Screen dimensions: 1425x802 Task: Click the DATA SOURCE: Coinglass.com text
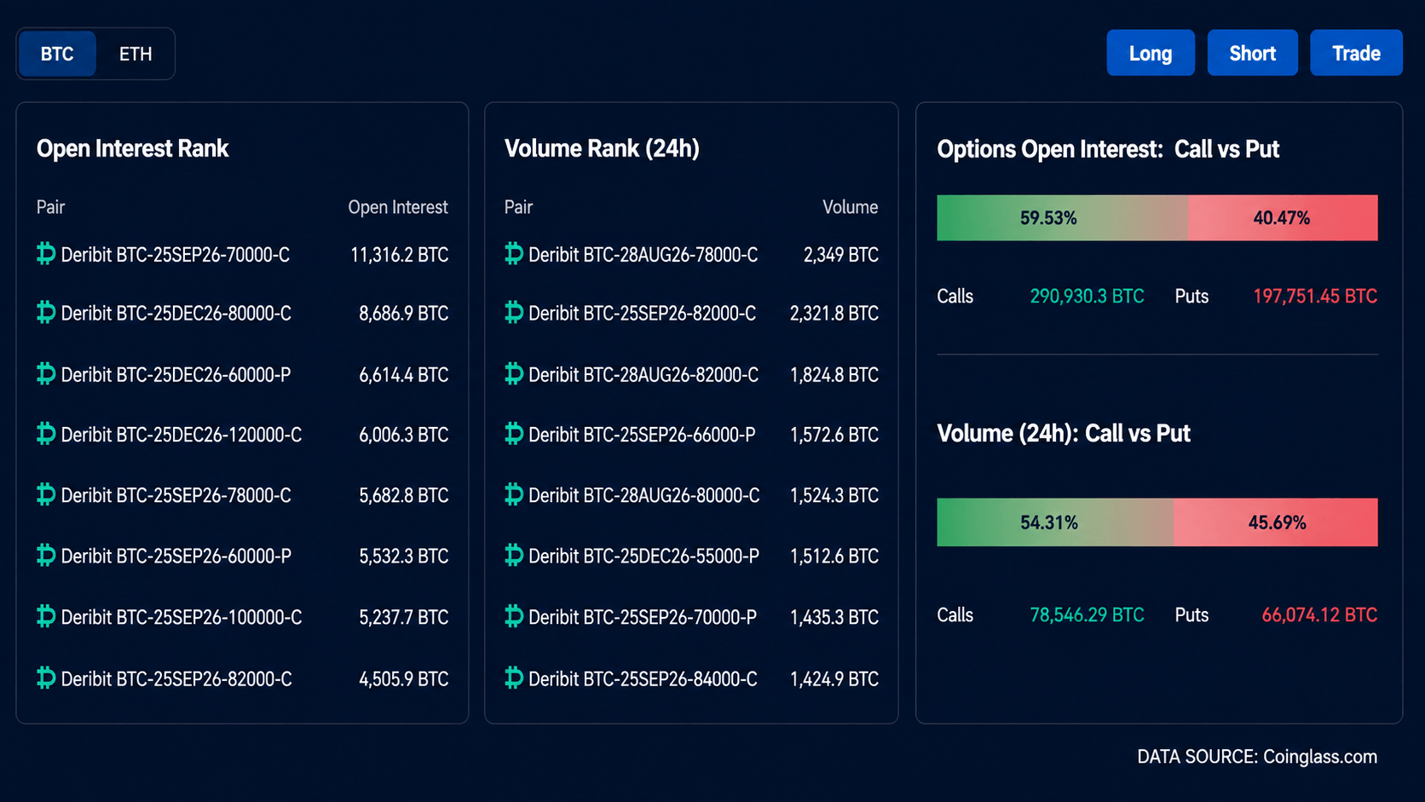pyautogui.click(x=1257, y=757)
